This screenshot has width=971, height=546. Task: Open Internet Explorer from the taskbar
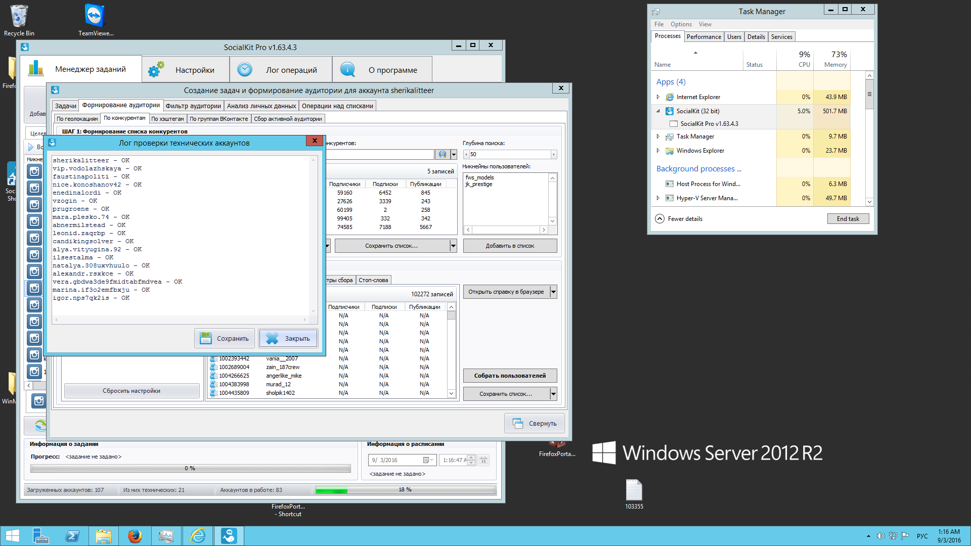pyautogui.click(x=198, y=536)
